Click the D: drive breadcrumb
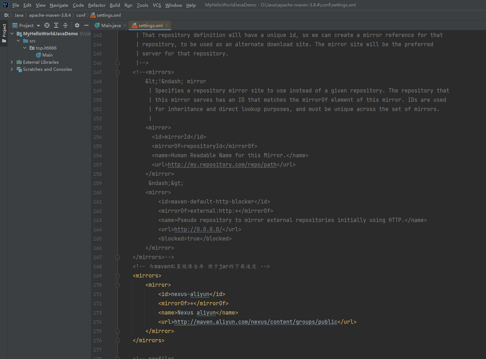486x359 pixels. pyautogui.click(x=7, y=15)
